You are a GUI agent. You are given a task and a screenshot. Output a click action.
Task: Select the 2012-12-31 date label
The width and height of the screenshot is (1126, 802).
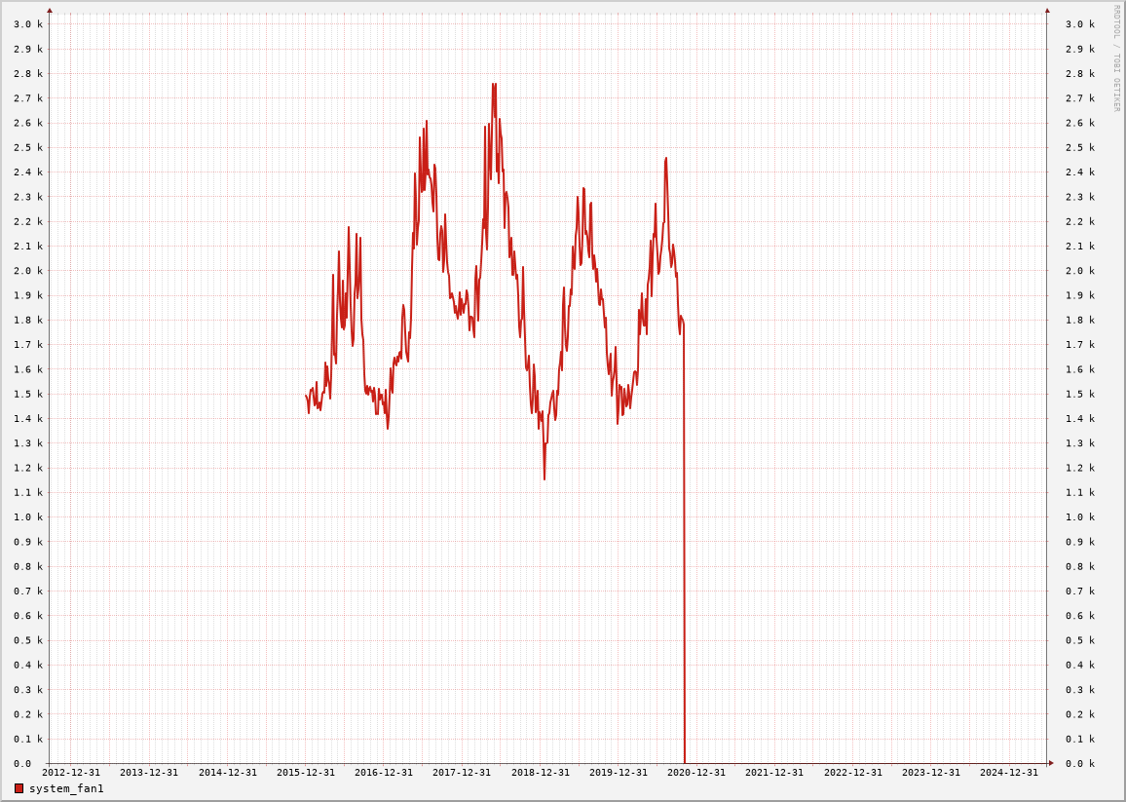(71, 773)
